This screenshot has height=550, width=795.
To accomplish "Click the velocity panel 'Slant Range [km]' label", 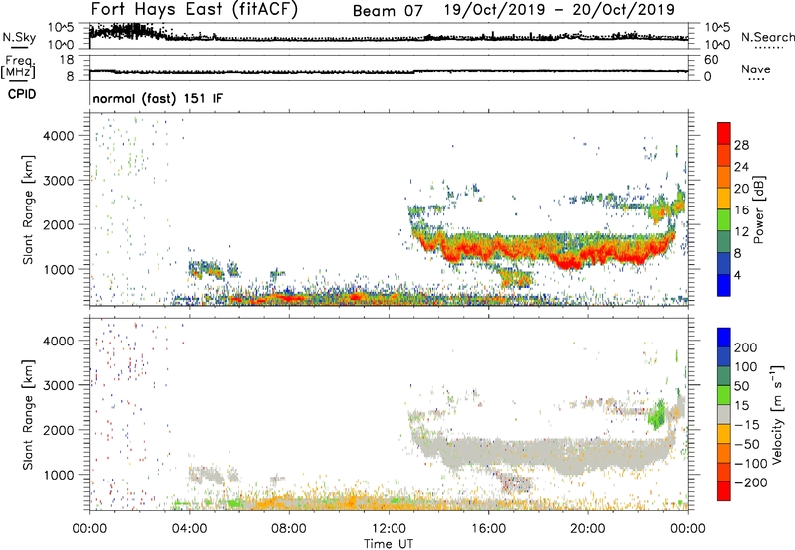I will (x=28, y=415).
